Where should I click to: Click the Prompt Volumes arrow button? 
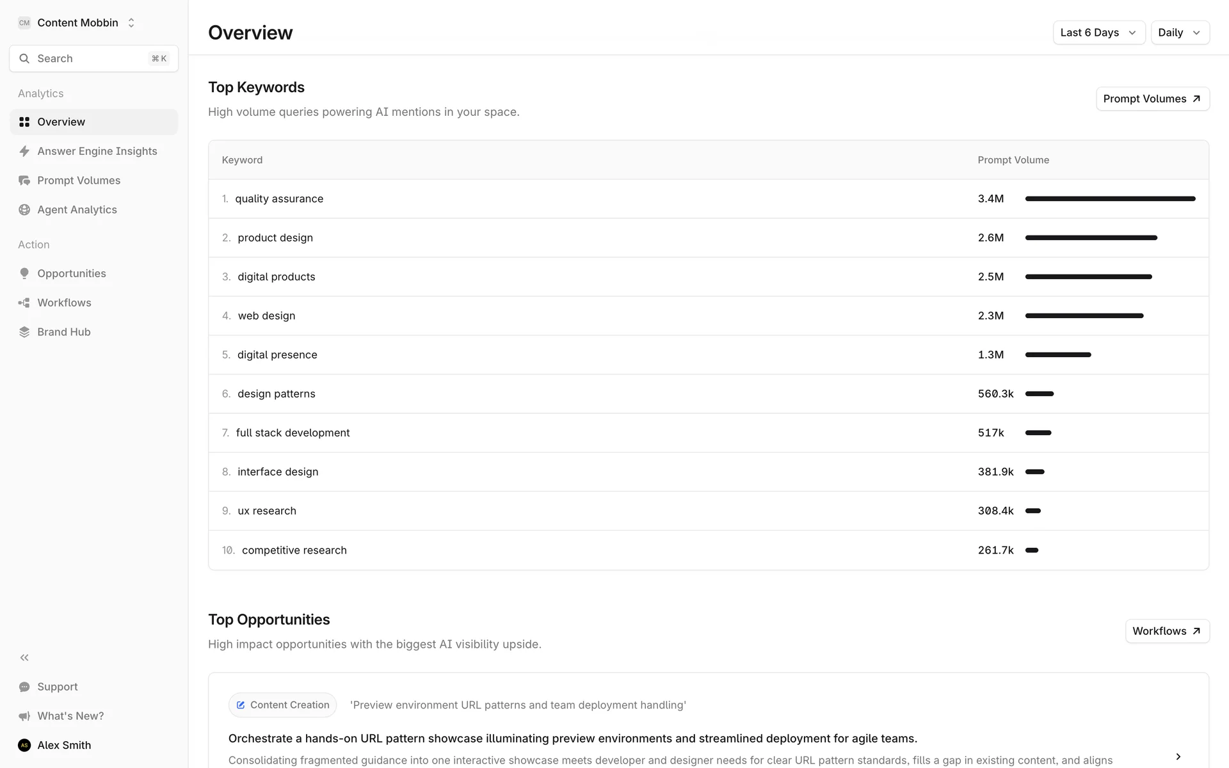coord(1152,99)
